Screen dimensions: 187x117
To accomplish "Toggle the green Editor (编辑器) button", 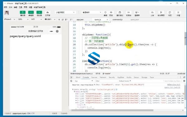I will [x=31, y=12].
